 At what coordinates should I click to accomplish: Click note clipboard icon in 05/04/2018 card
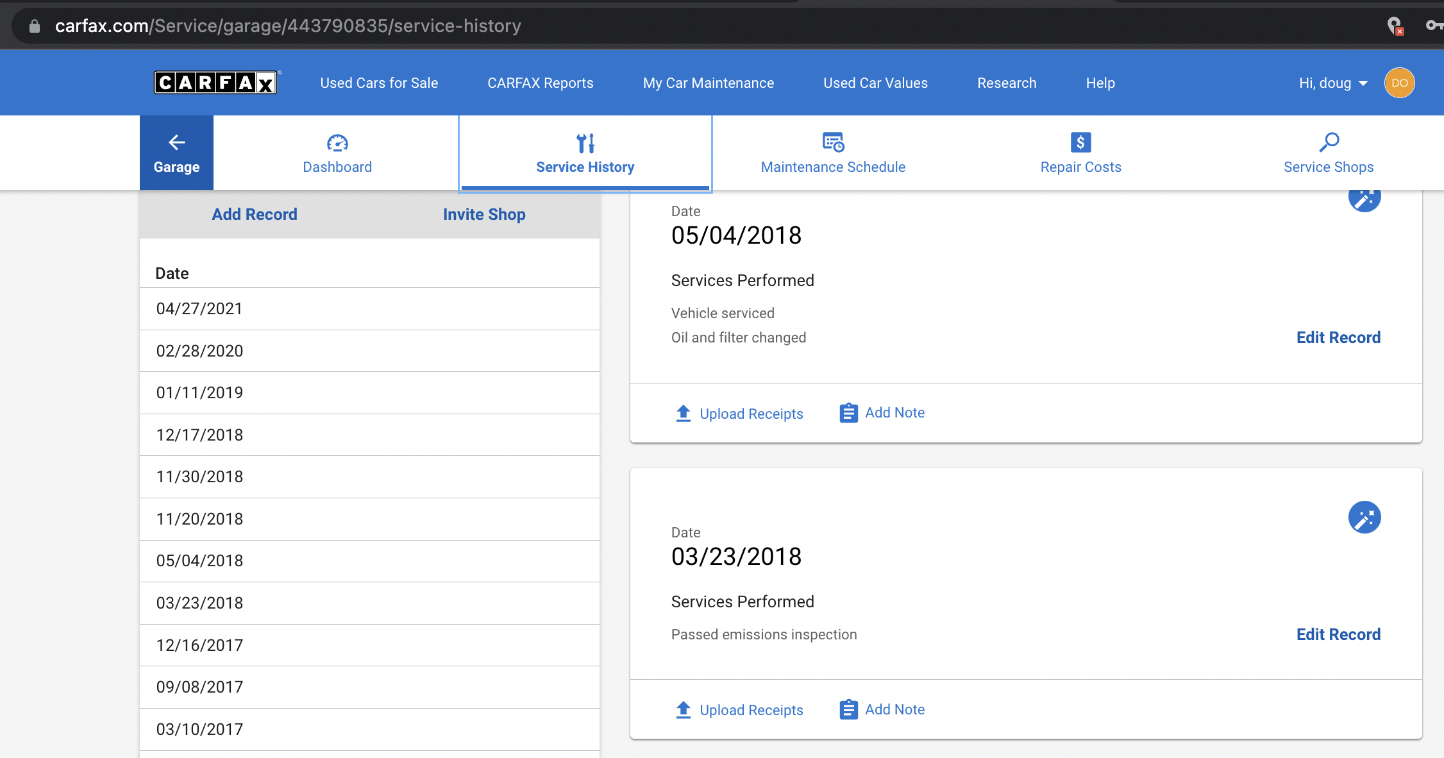pyautogui.click(x=848, y=412)
